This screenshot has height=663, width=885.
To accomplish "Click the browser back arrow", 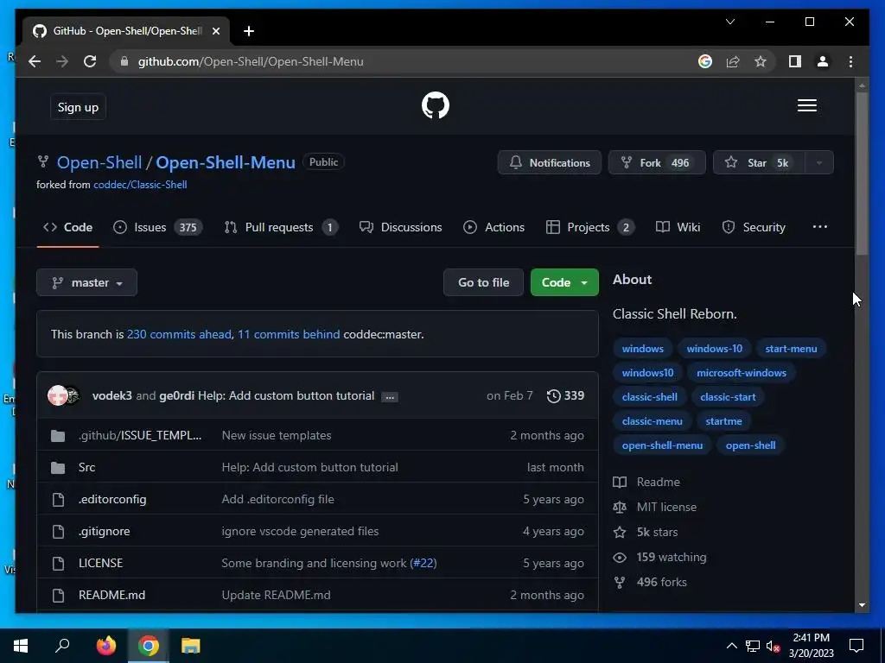I will click(x=35, y=61).
